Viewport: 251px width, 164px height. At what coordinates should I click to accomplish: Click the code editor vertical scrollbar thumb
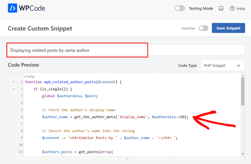point(243,91)
